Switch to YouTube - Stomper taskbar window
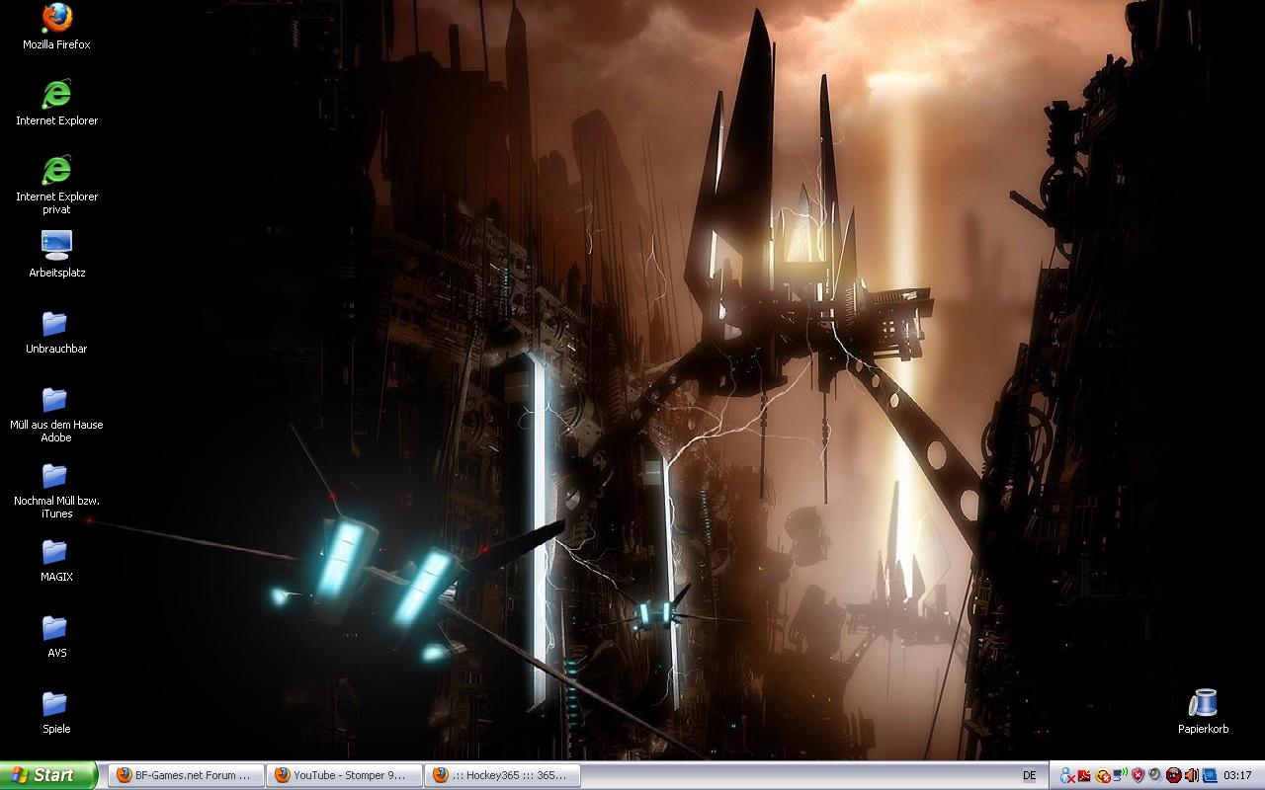Viewport: 1265px width, 790px height. pyautogui.click(x=343, y=775)
